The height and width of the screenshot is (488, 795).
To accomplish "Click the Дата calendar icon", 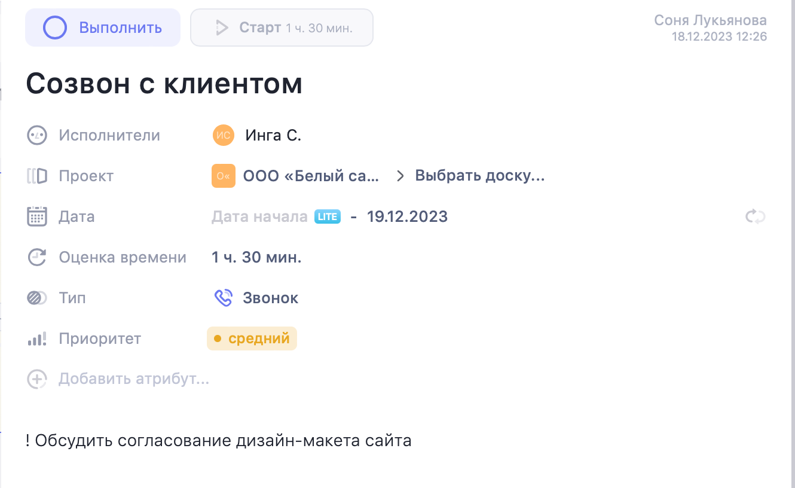I will [x=36, y=216].
